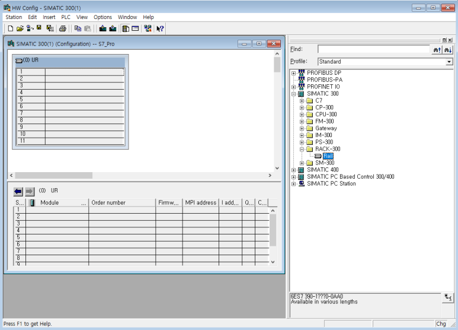Viewport: 458px width, 330px height.
Task: Open the Window menu
Action: 127,17
